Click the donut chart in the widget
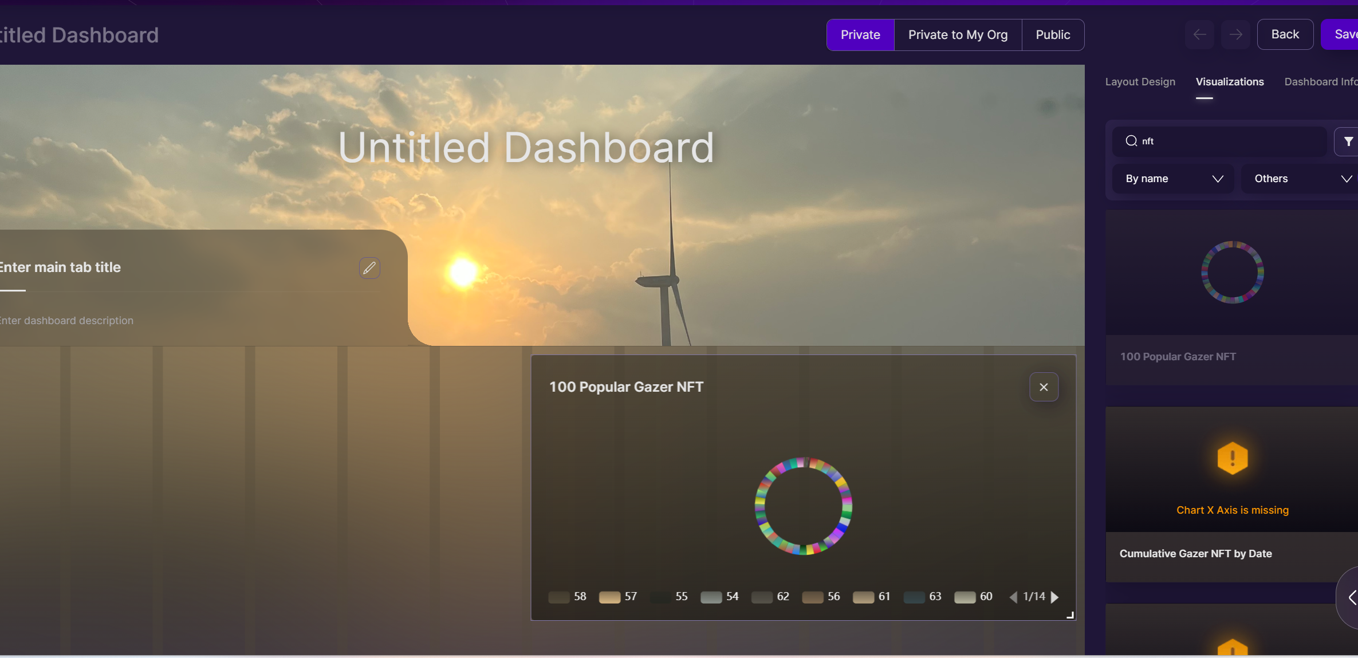The image size is (1358, 658). point(803,506)
